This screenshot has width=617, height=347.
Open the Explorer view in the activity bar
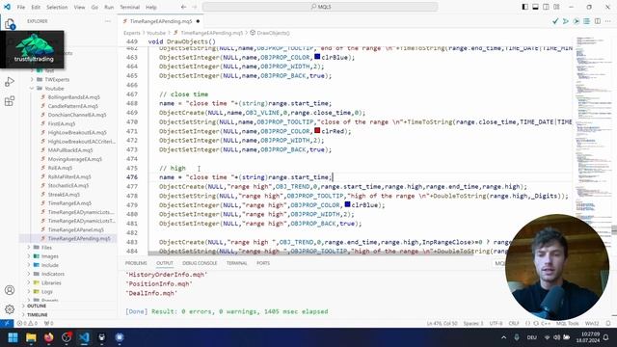click(10, 24)
